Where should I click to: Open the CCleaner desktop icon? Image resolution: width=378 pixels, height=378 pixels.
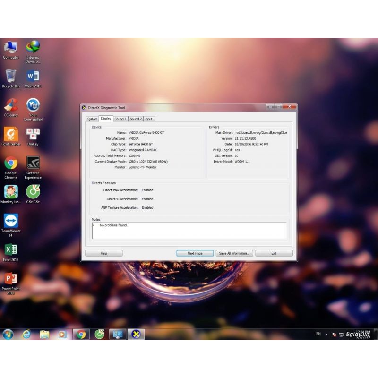11,106
